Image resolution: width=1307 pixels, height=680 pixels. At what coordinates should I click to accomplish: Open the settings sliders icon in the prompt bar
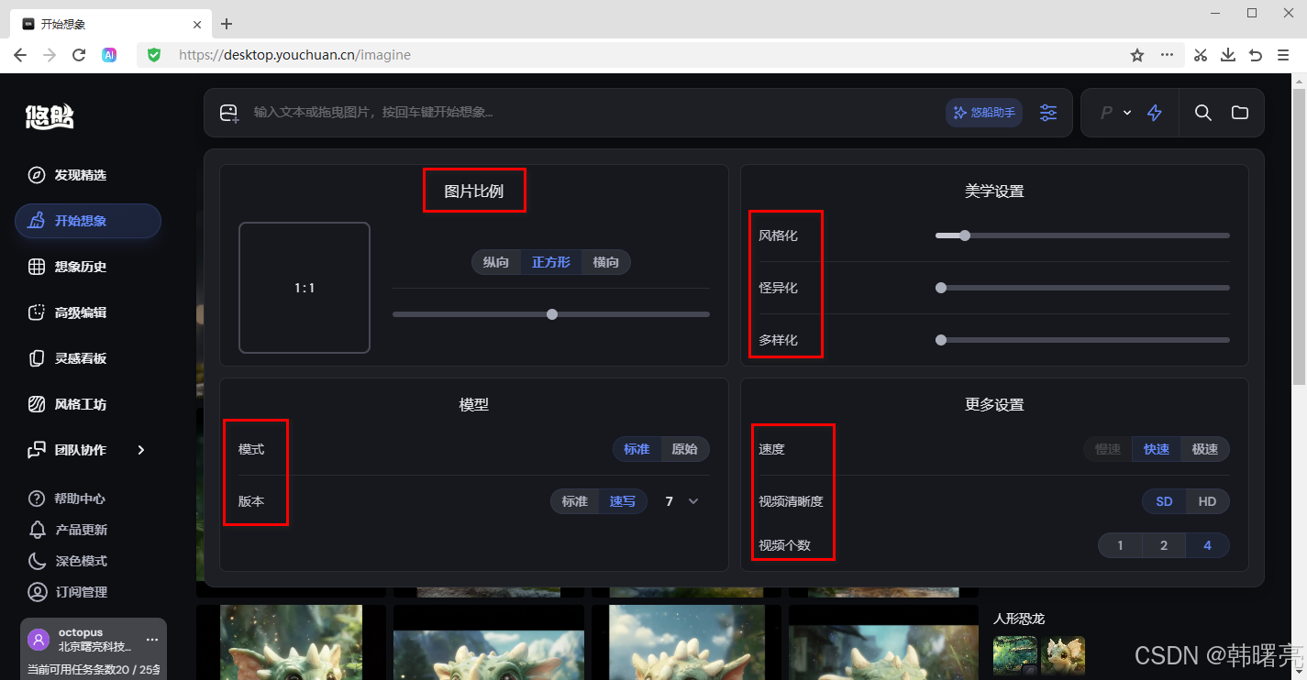[1048, 113]
